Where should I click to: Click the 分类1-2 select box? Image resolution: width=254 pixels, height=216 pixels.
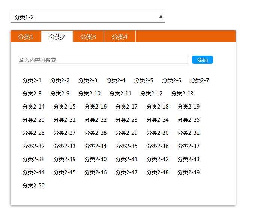(x=83, y=17)
